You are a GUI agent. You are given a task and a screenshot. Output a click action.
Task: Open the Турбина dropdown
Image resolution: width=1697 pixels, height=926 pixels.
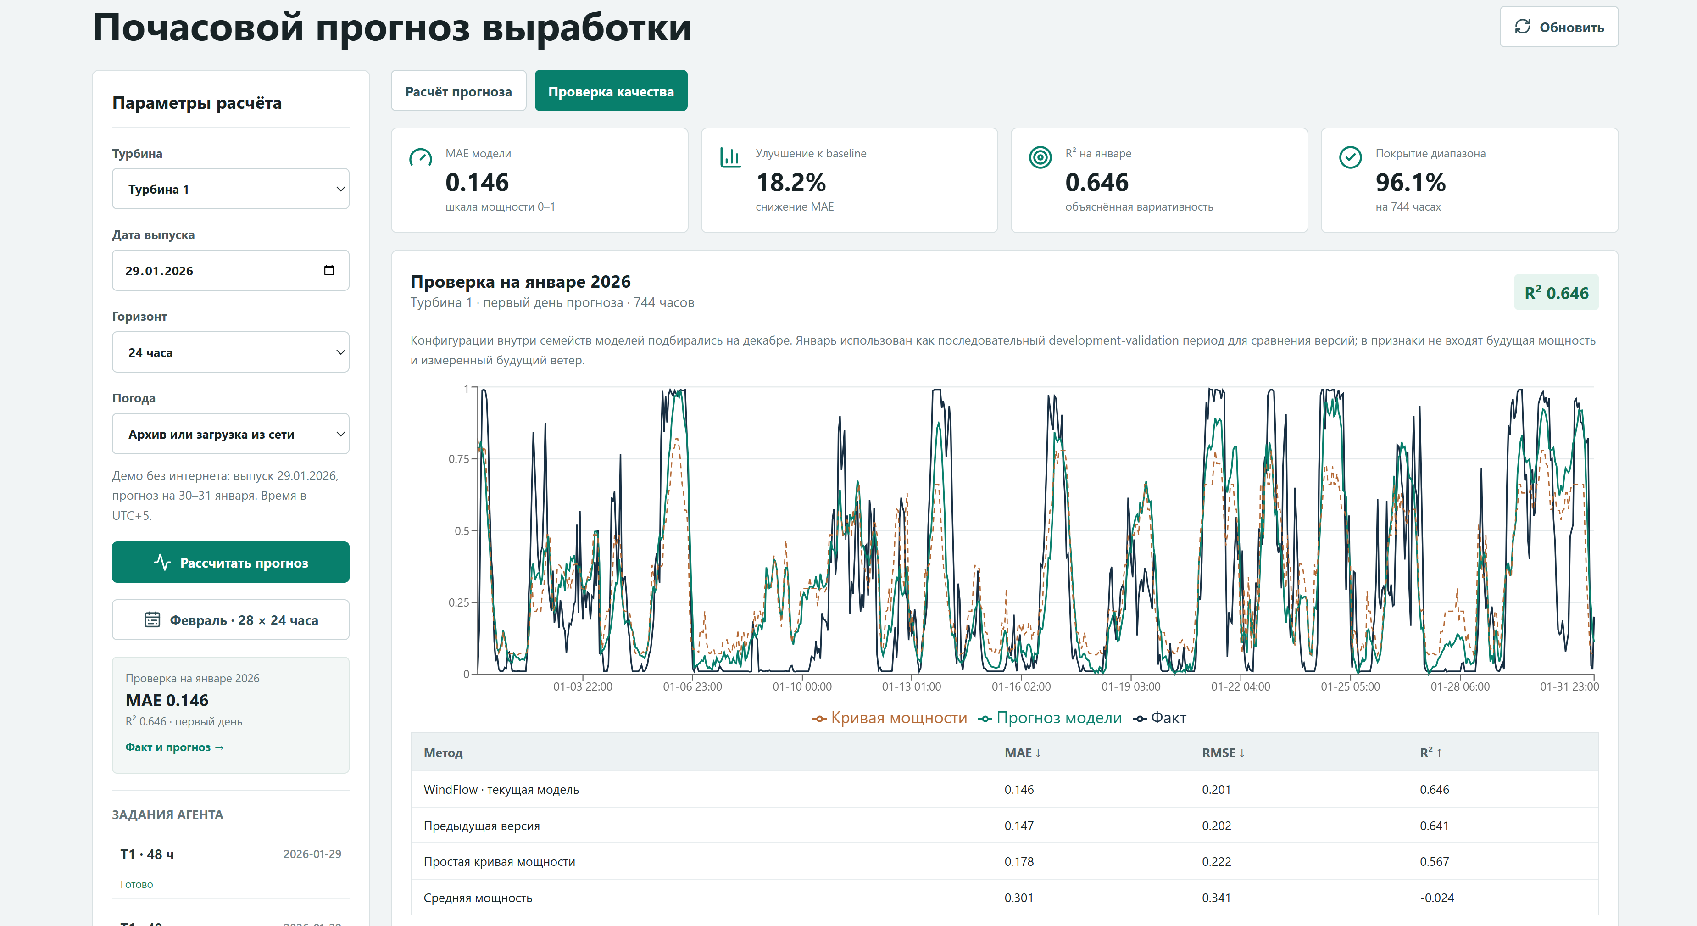point(231,189)
